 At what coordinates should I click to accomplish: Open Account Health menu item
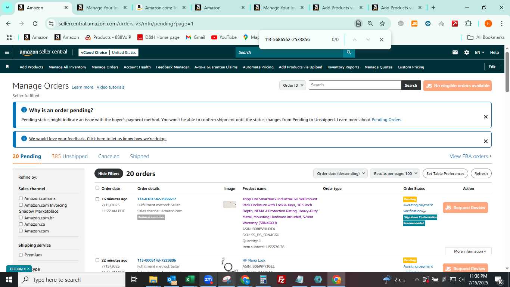coord(137,67)
